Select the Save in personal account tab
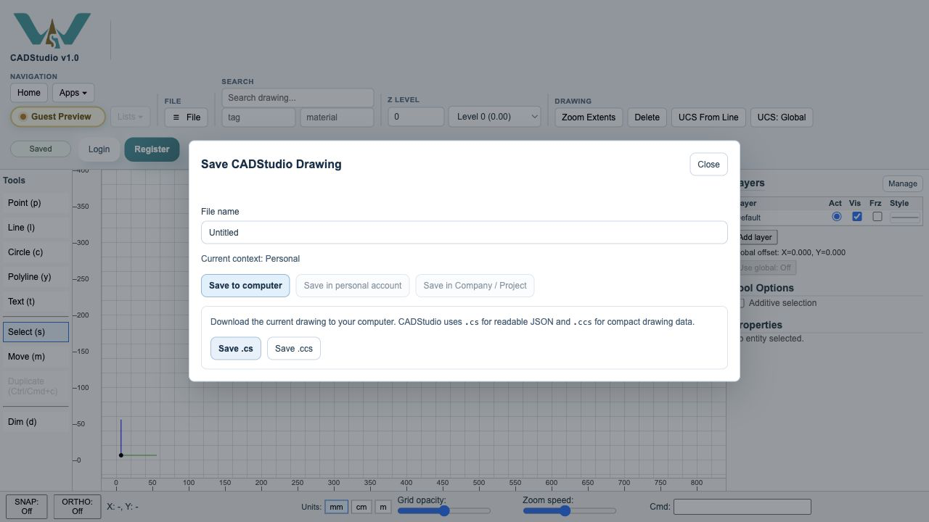 click(353, 286)
